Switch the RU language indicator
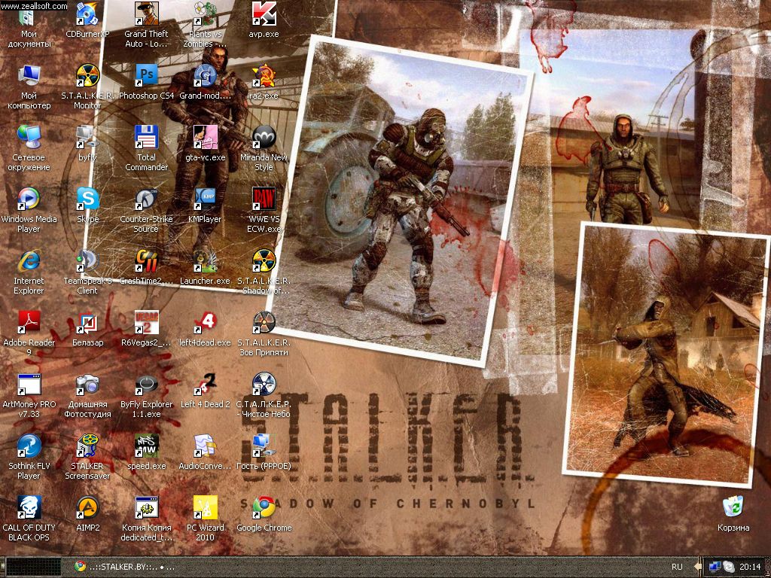 pyautogui.click(x=677, y=567)
